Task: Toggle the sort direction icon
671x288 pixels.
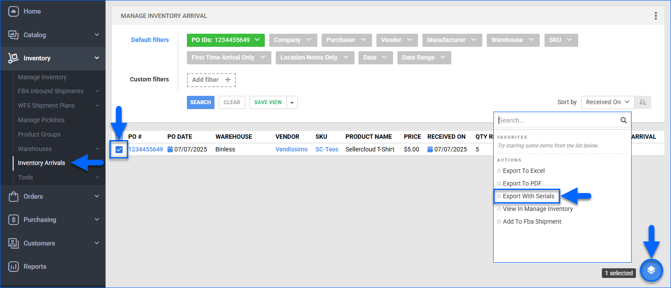Action: coord(643,102)
